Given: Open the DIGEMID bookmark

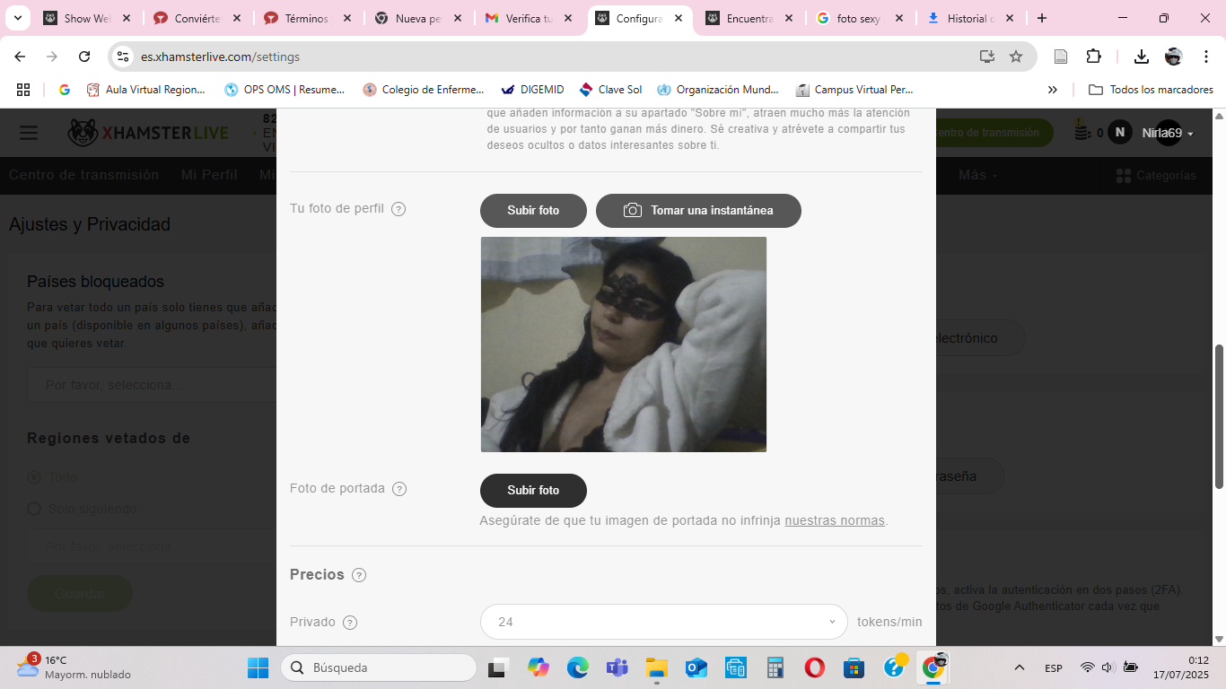Looking at the screenshot, I should pyautogui.click(x=532, y=90).
